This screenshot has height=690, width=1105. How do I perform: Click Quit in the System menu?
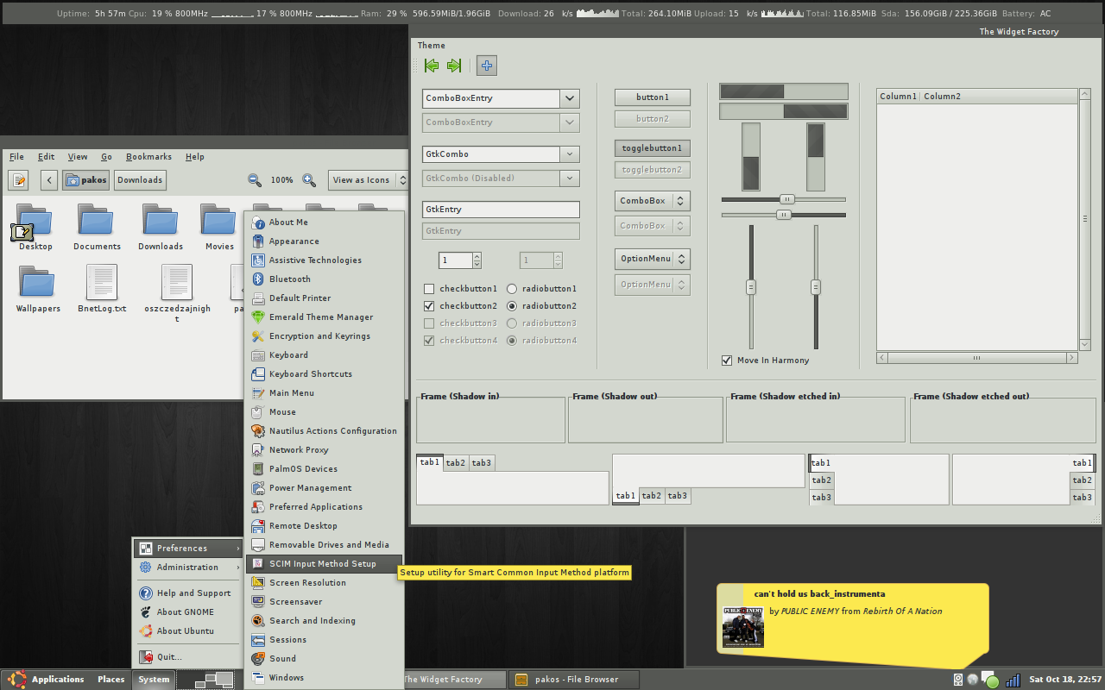(x=186, y=656)
